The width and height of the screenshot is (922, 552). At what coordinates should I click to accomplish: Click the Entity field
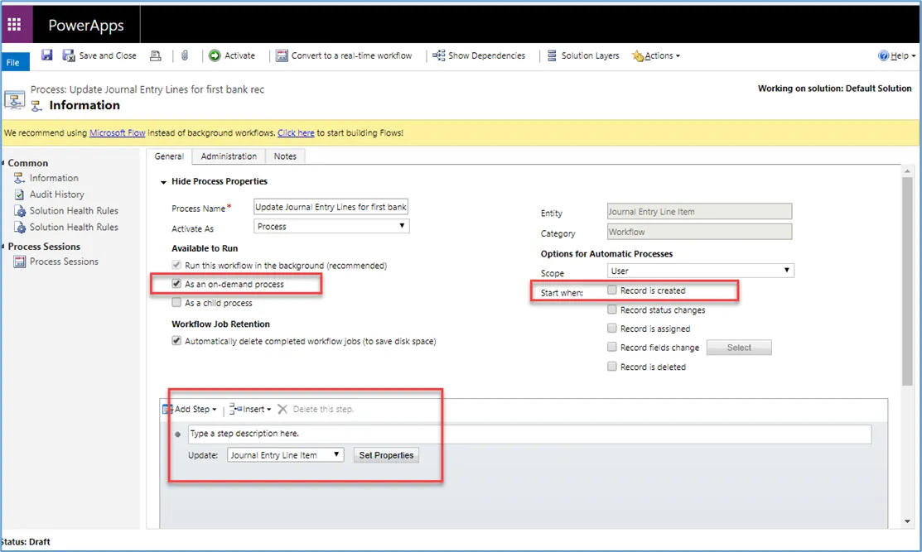click(700, 211)
